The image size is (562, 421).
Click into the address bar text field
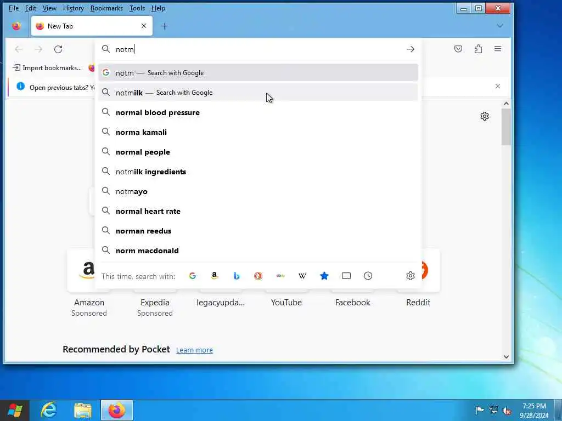coord(258,49)
